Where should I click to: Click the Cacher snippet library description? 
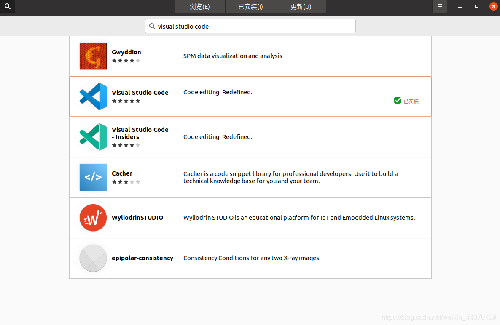[x=290, y=177]
